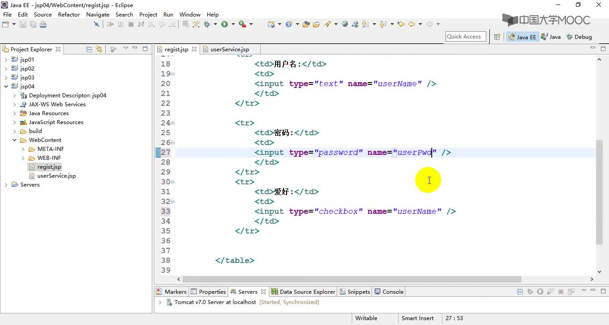Click the Terminate debug icon
Screen dimensions: 609x325
131,24
